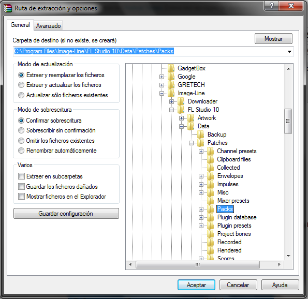The height and width of the screenshot is (299, 308).
Task: Click the Guardar configuración button
Action: pos(66,214)
